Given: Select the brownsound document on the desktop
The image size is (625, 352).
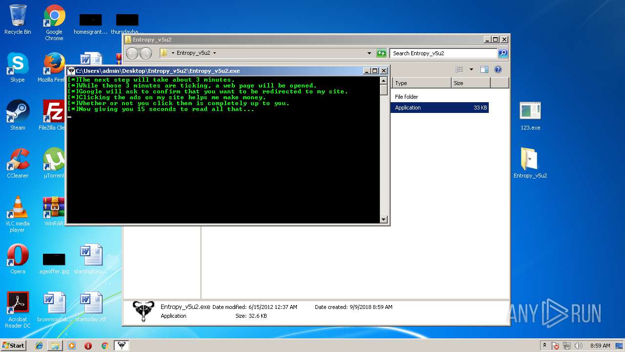Looking at the screenshot, I should 54,307.
